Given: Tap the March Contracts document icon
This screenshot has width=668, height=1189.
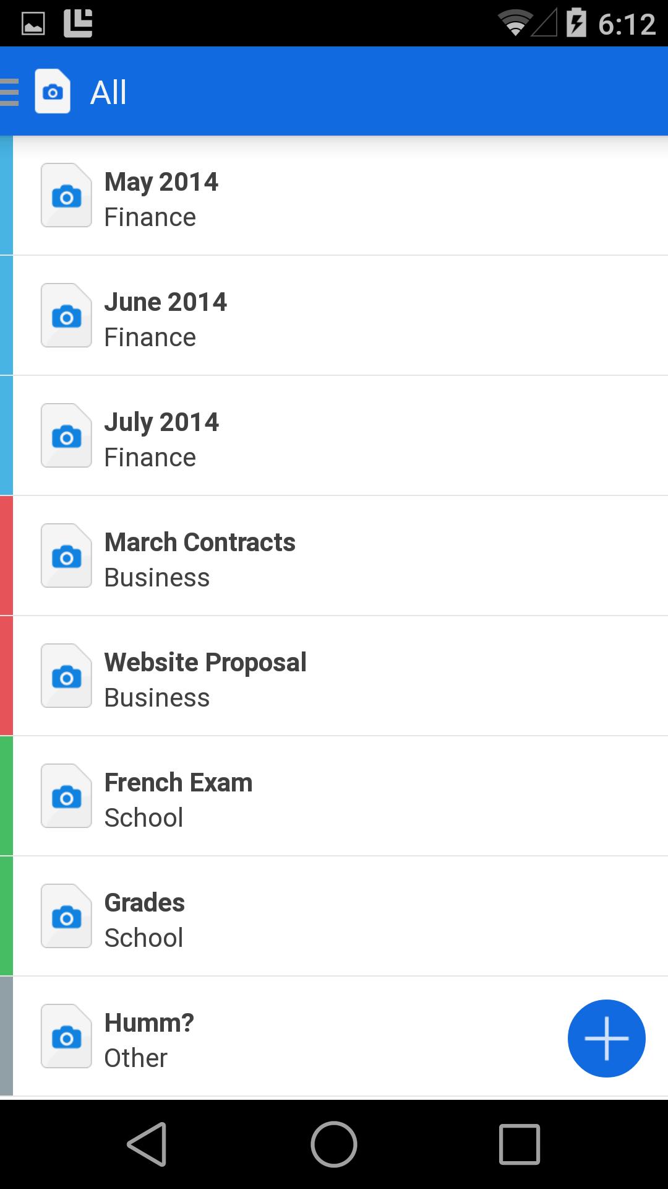Looking at the screenshot, I should click(x=66, y=556).
